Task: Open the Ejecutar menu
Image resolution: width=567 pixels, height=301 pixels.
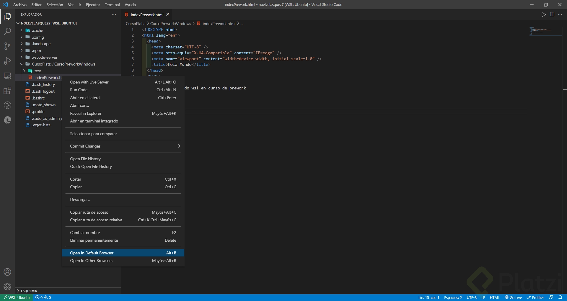Action: [93, 5]
